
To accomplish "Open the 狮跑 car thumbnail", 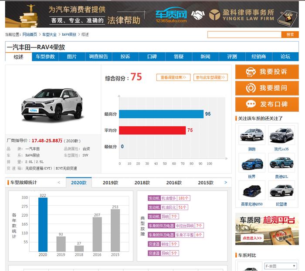I will [252, 135].
